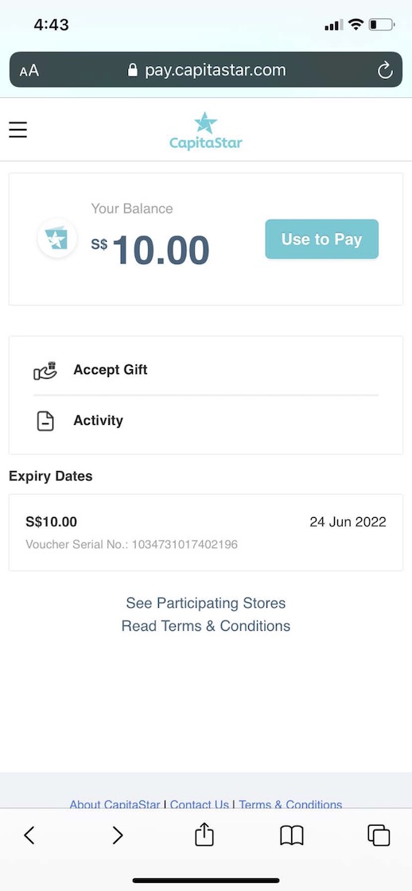Open Read Terms & Conditions link
The width and height of the screenshot is (412, 891).
tap(206, 626)
